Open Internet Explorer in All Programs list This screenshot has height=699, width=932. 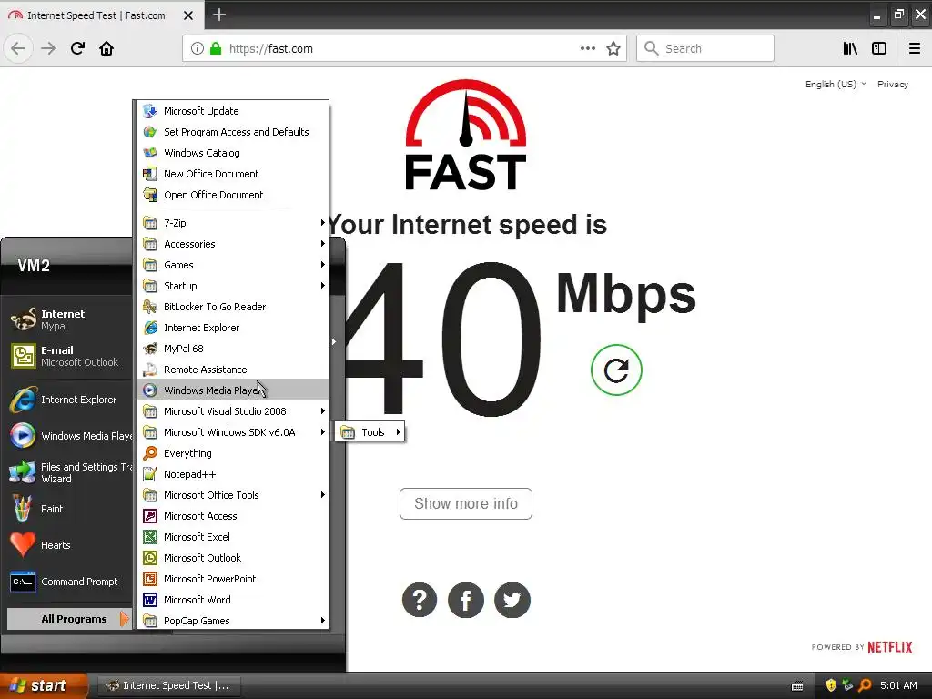coord(233,328)
